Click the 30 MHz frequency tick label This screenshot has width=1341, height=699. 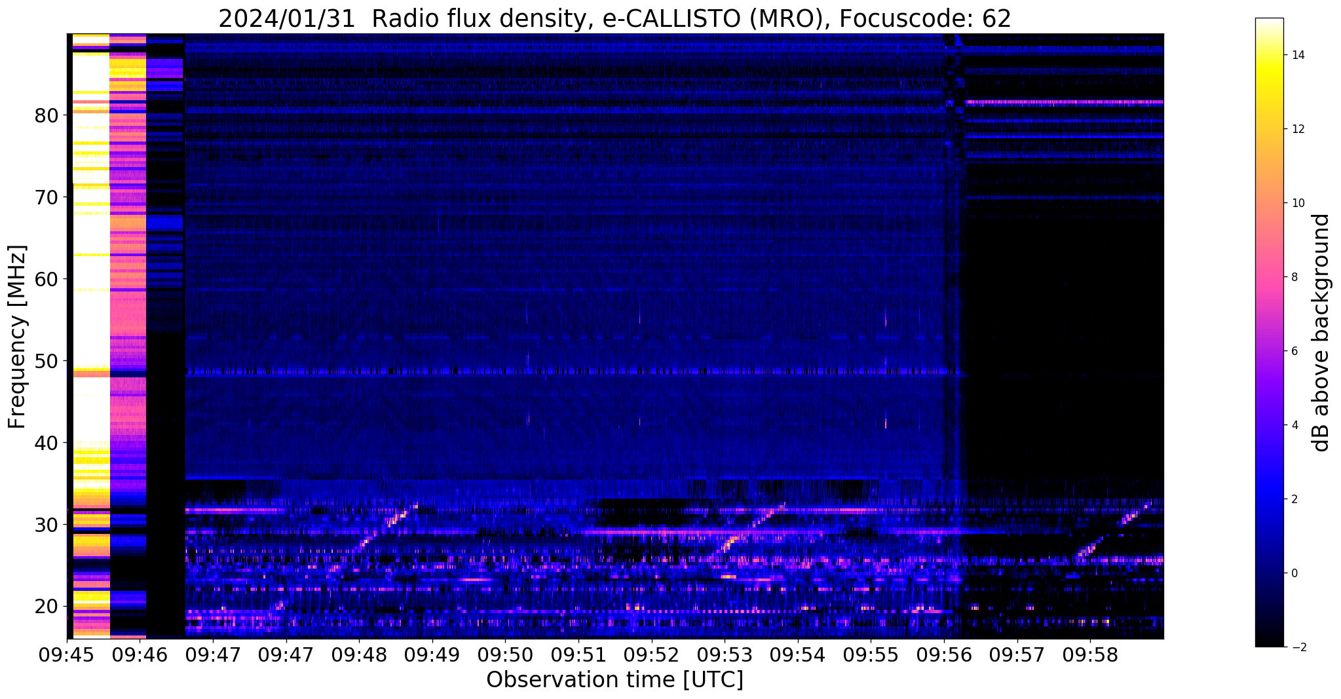tap(46, 525)
